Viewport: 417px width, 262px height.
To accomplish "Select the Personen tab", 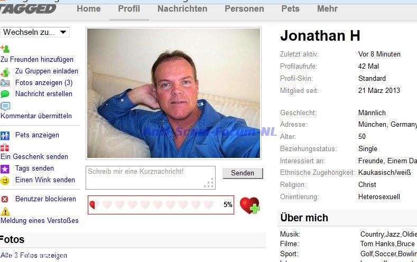I will click(x=244, y=9).
